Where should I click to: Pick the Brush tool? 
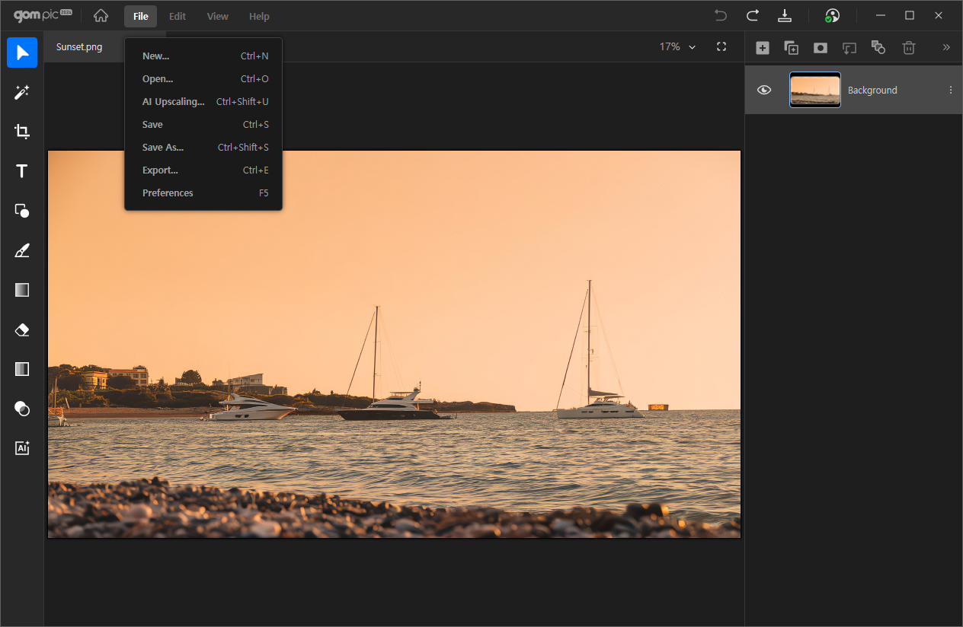(22, 250)
